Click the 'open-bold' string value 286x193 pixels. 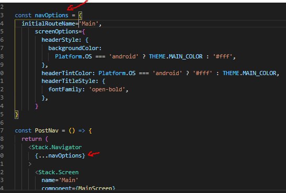107,90
